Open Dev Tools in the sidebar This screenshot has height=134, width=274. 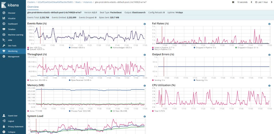(x=12, y=46)
